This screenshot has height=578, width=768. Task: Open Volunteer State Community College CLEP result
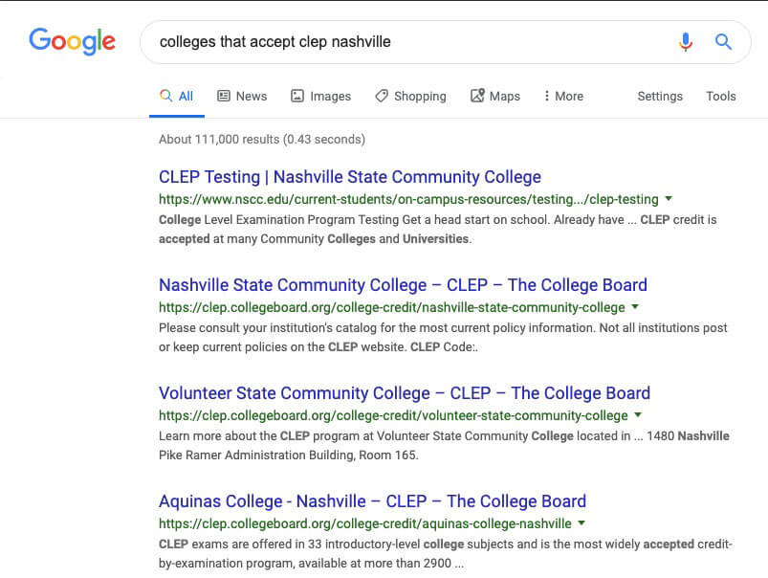405,393
